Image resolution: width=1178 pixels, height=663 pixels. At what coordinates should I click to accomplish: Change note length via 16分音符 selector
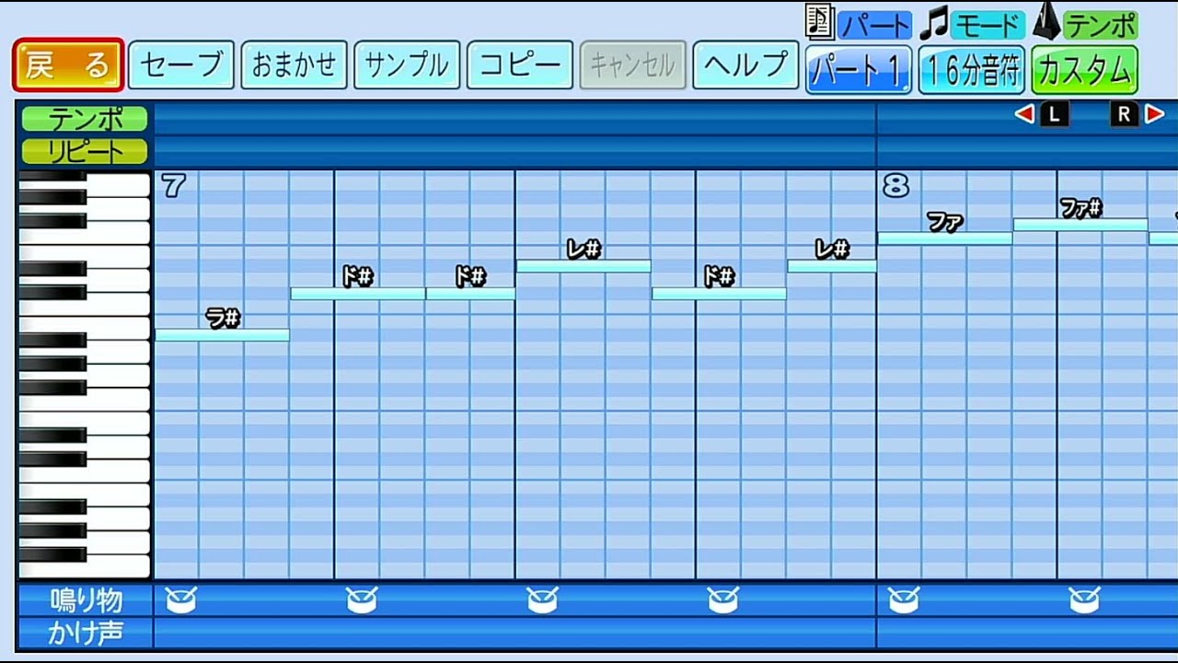coord(972,70)
